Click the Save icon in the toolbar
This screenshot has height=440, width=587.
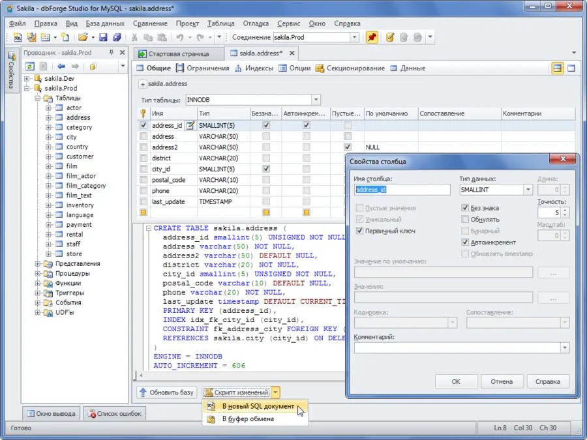click(103, 37)
